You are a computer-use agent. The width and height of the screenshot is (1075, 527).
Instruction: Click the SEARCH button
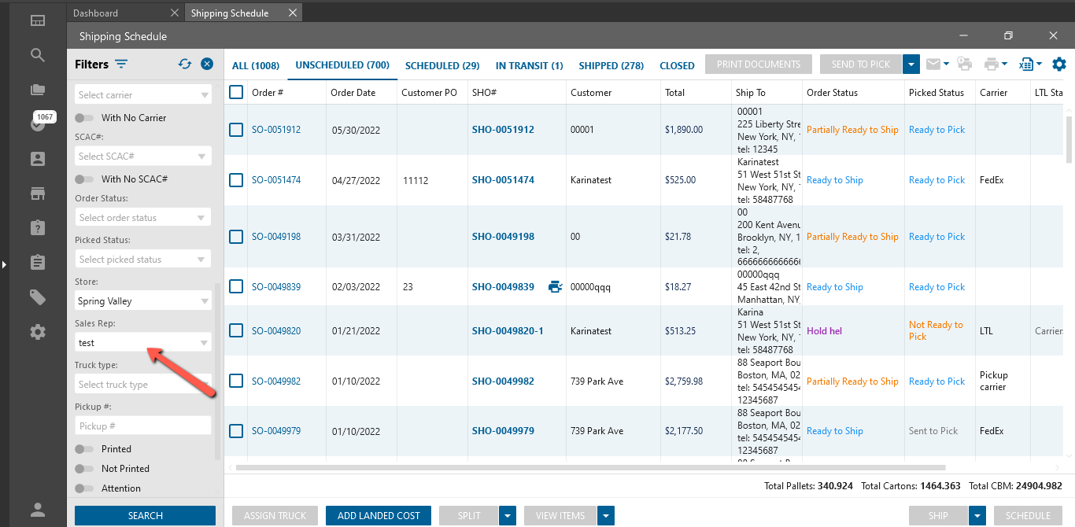(145, 516)
